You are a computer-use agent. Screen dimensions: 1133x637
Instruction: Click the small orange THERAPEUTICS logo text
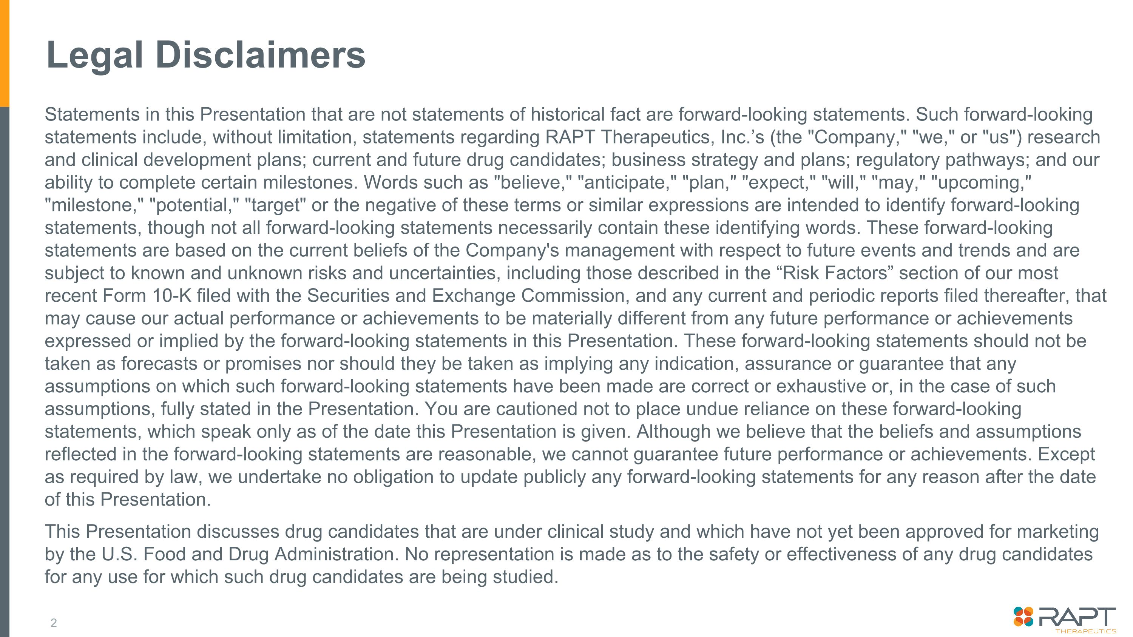point(1085,631)
